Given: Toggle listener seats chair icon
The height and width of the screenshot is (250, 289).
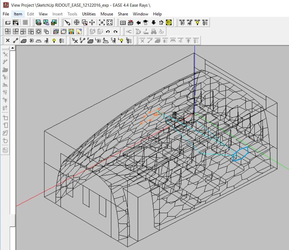Looking at the screenshot, I should click(x=46, y=41).
